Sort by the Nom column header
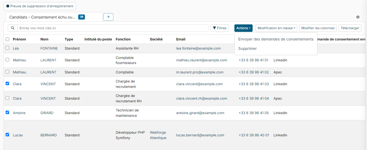Viewport: 367px width, 150px height. (44, 39)
